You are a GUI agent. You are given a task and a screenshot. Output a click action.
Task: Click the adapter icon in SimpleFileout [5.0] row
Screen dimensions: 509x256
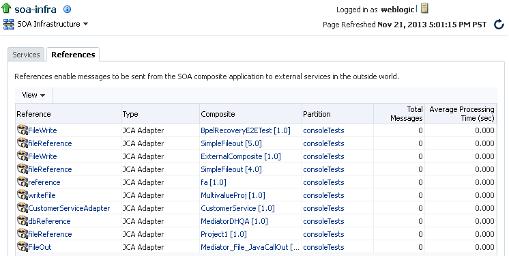[x=23, y=143]
